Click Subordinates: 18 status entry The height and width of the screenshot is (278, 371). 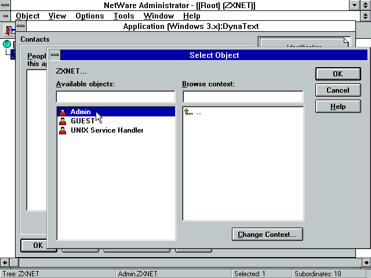click(x=318, y=274)
